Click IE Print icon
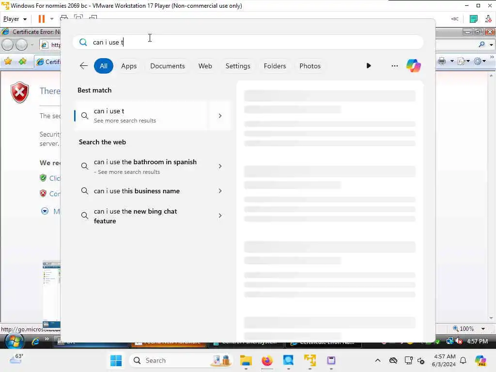This screenshot has height=372, width=496. [x=442, y=61]
